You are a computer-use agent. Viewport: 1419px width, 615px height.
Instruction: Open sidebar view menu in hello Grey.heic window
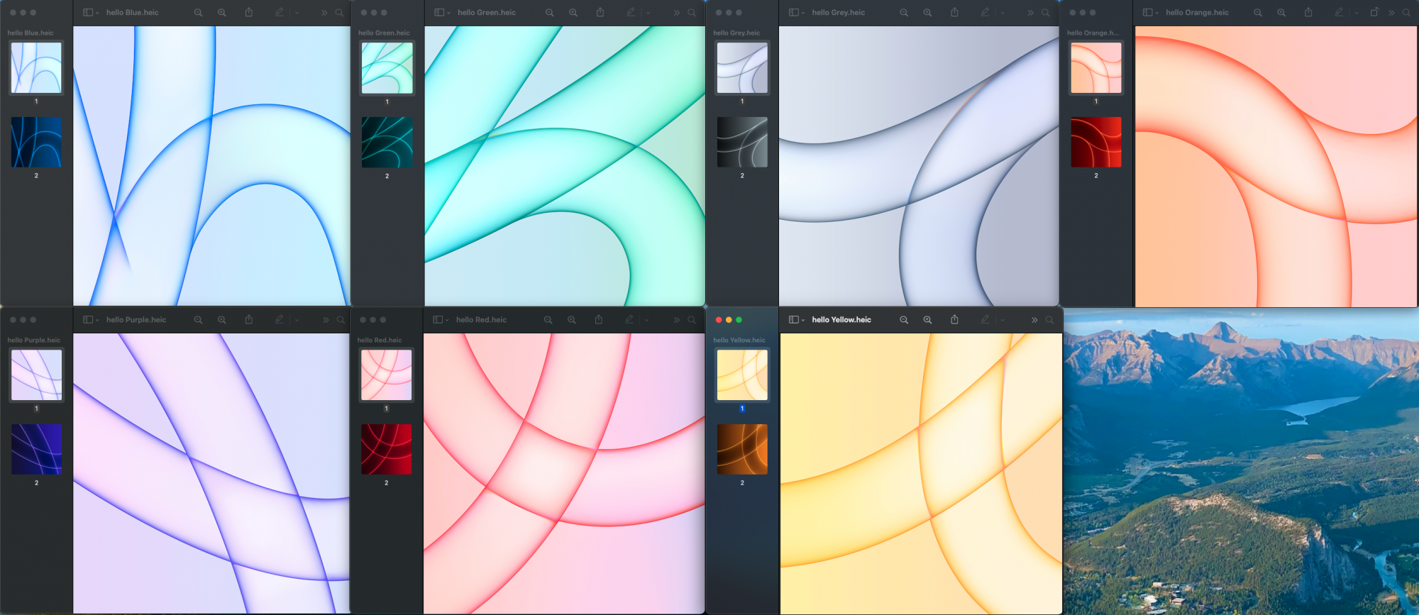click(796, 13)
